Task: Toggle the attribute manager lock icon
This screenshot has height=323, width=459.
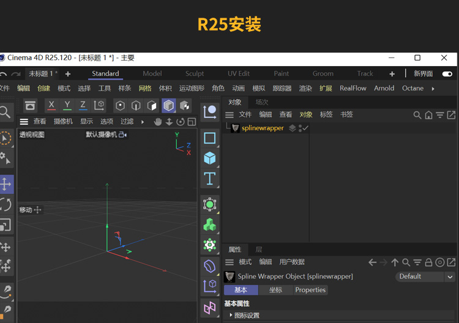Action: tap(428, 262)
